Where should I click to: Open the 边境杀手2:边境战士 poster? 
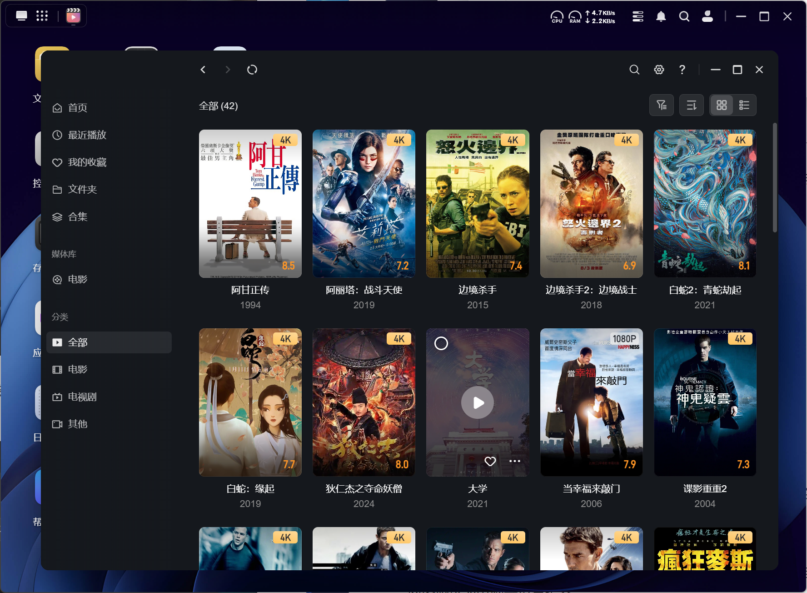coord(591,204)
